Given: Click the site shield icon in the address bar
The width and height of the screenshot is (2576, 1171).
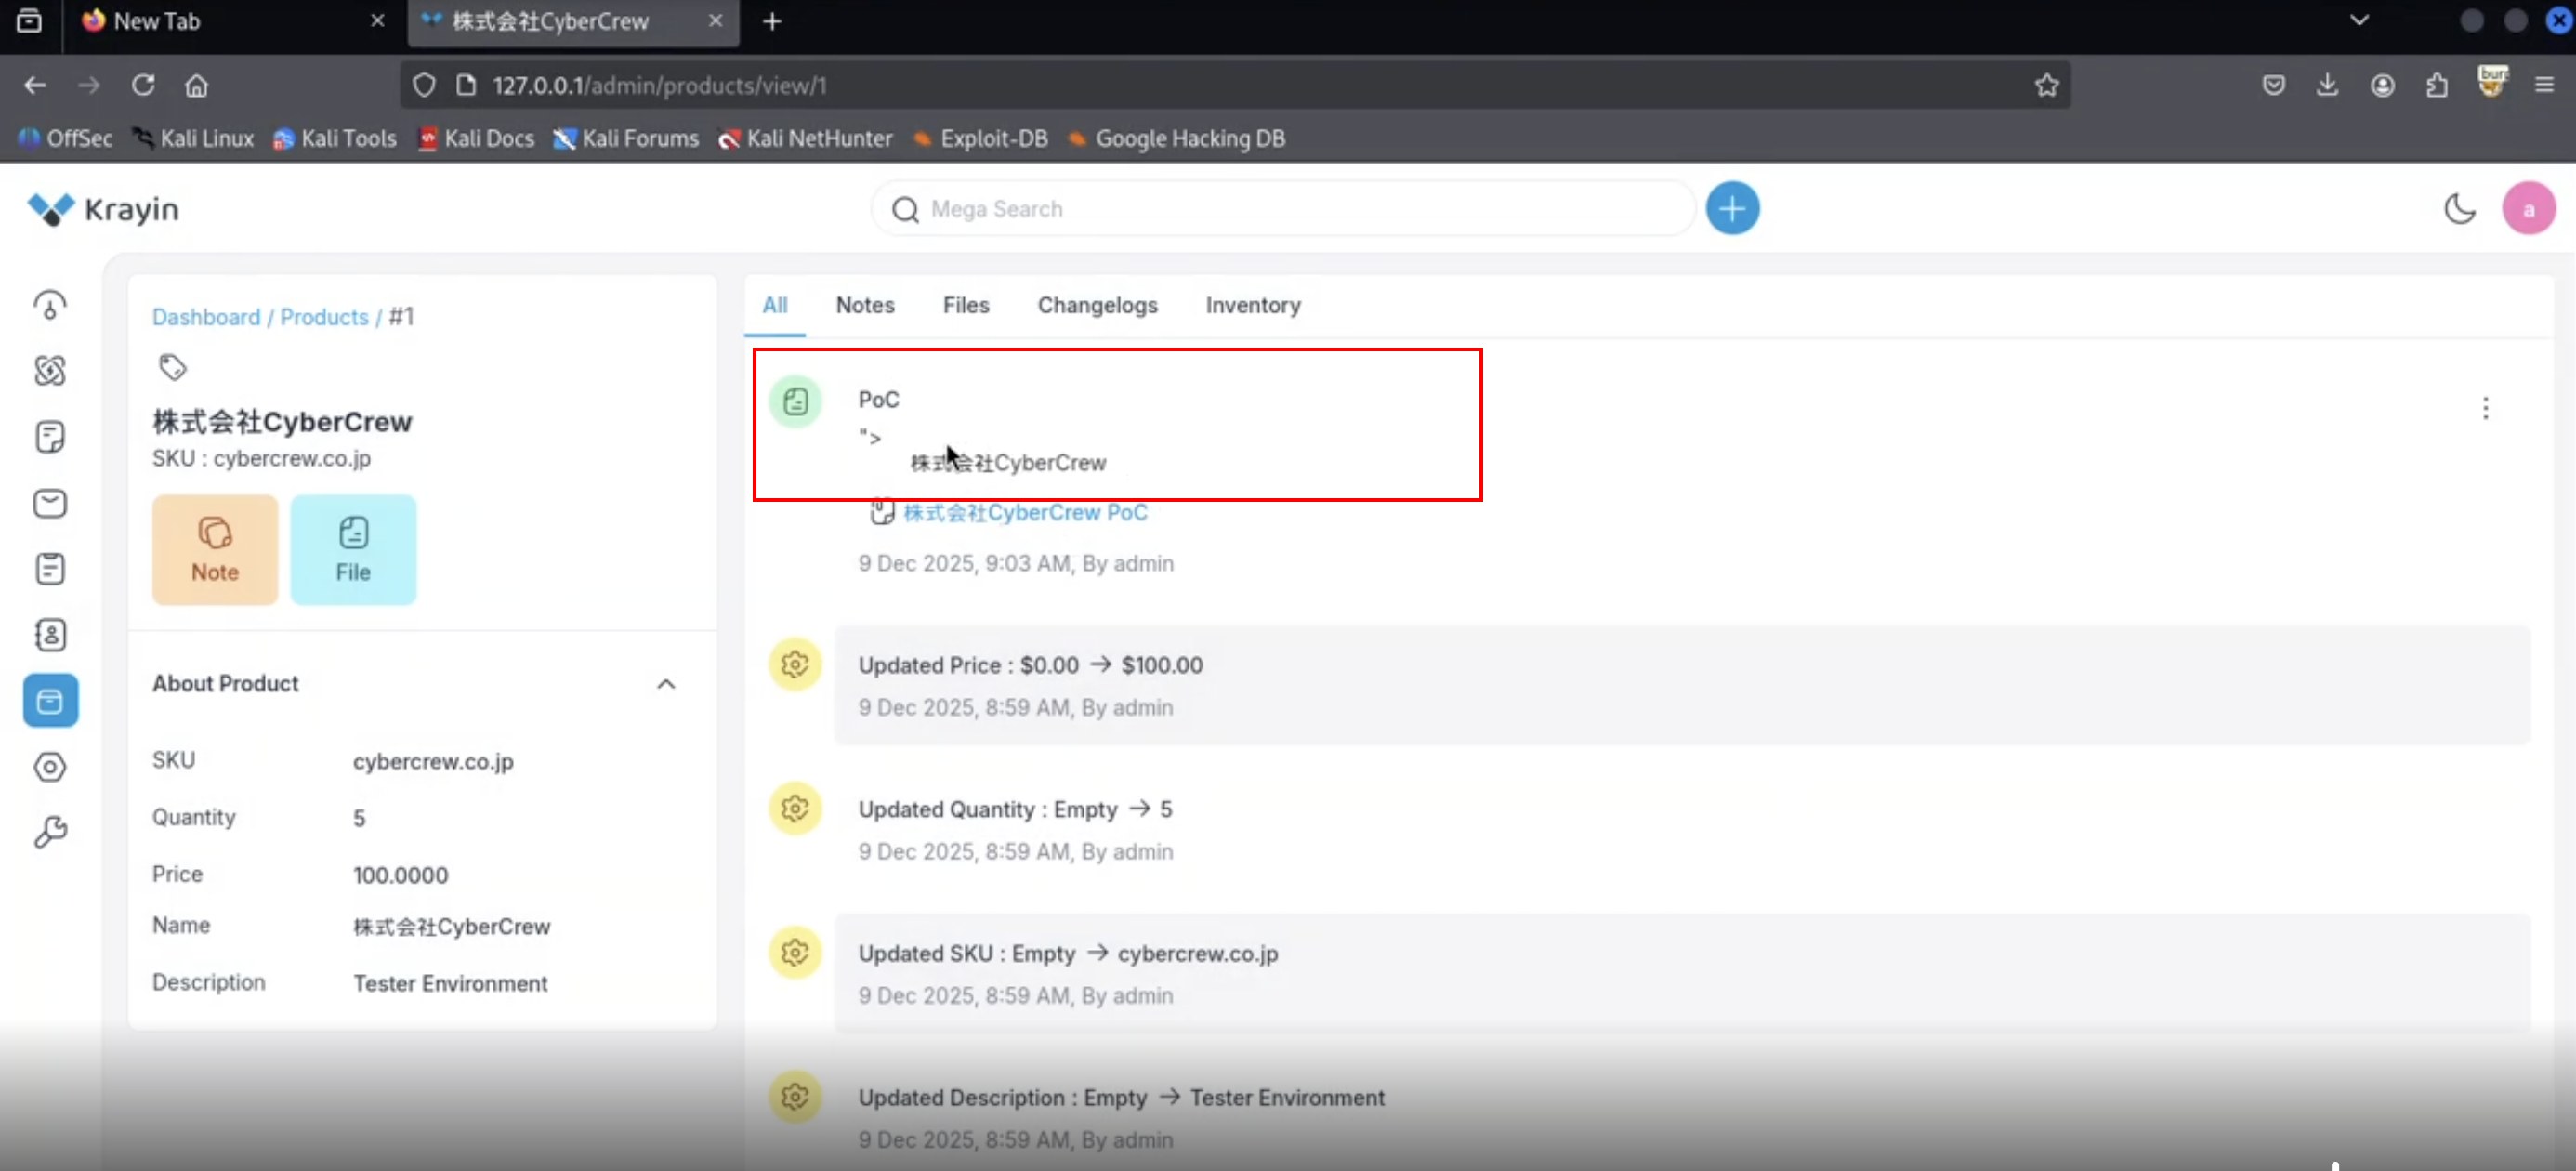Looking at the screenshot, I should [x=424, y=85].
